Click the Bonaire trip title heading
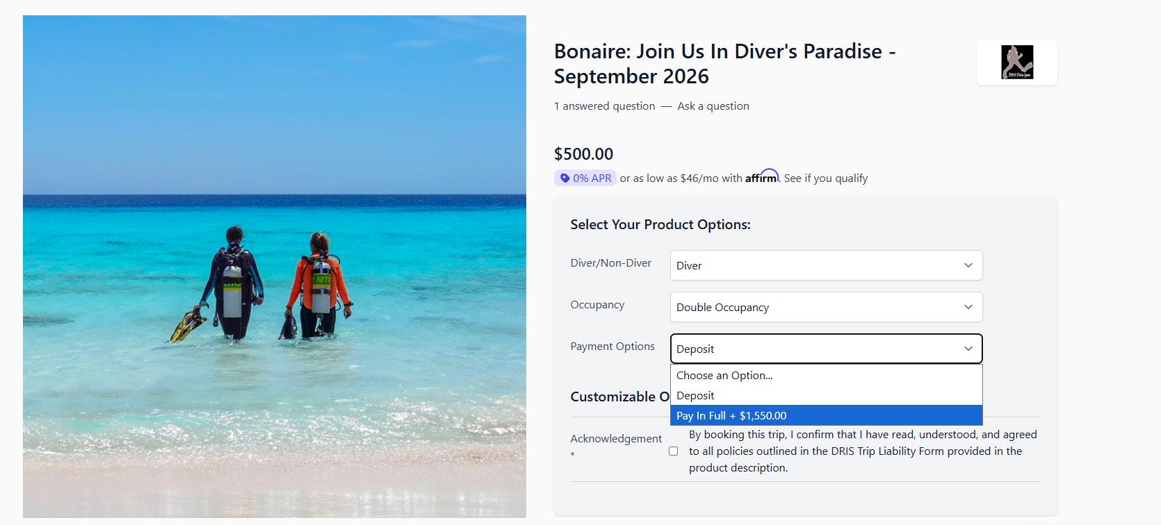1161x525 pixels. (x=724, y=64)
